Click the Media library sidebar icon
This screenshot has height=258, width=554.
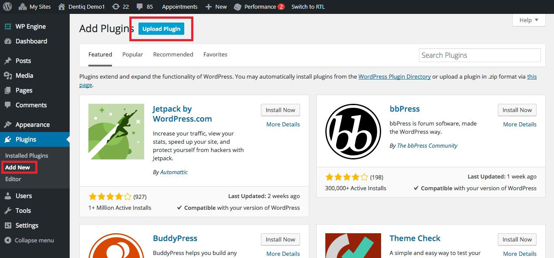pyautogui.click(x=8, y=76)
